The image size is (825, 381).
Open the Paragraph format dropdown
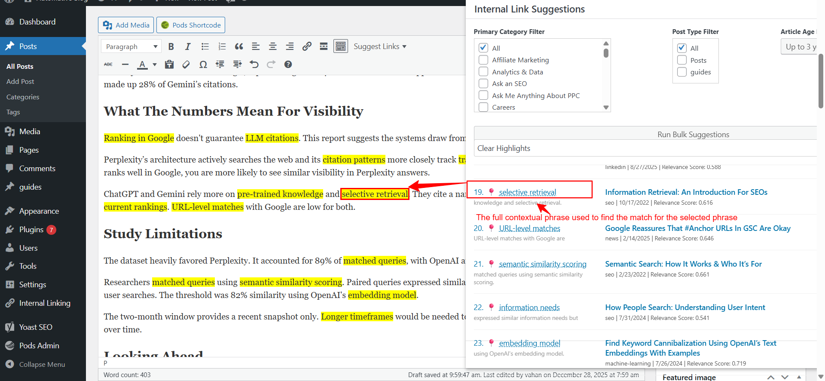tap(131, 46)
